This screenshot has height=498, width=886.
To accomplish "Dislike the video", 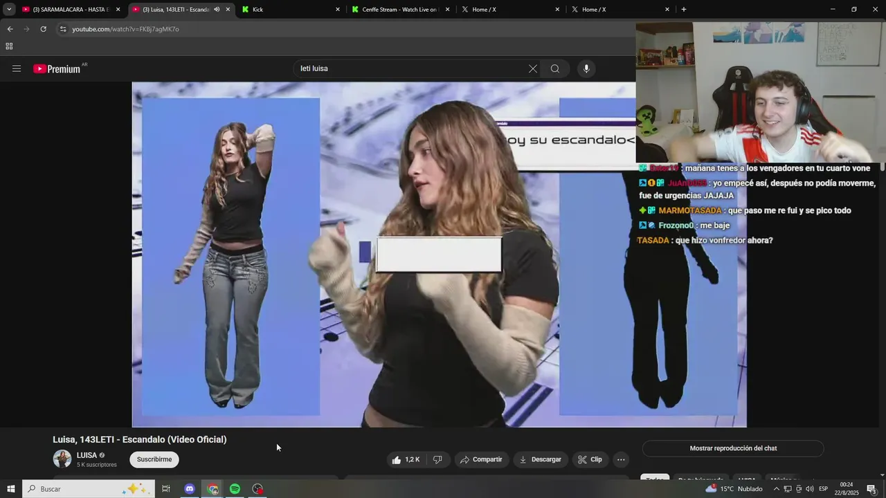I will (x=437, y=459).
